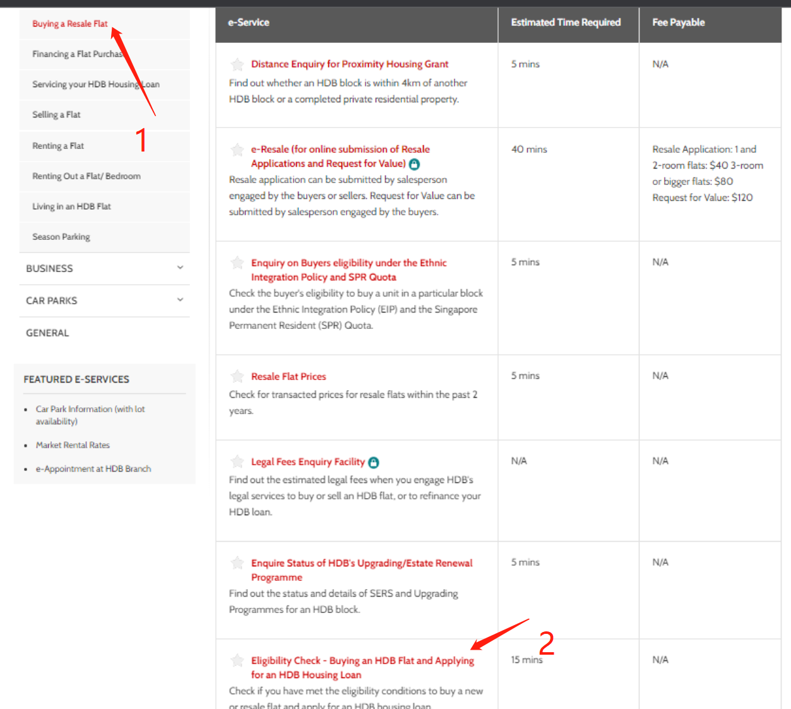Open the GENERAL sidebar category
The width and height of the screenshot is (791, 709).
(x=47, y=333)
